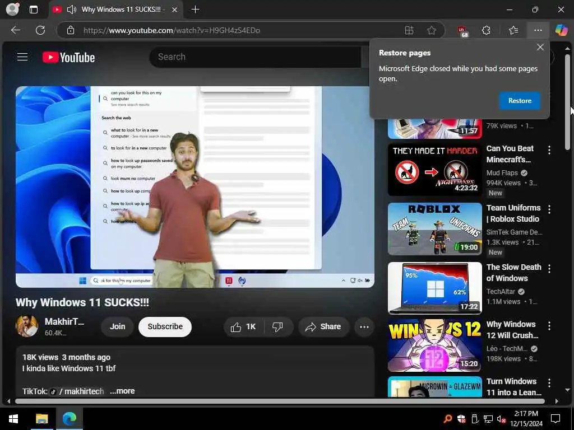Refresh the current page

pyautogui.click(x=40, y=30)
